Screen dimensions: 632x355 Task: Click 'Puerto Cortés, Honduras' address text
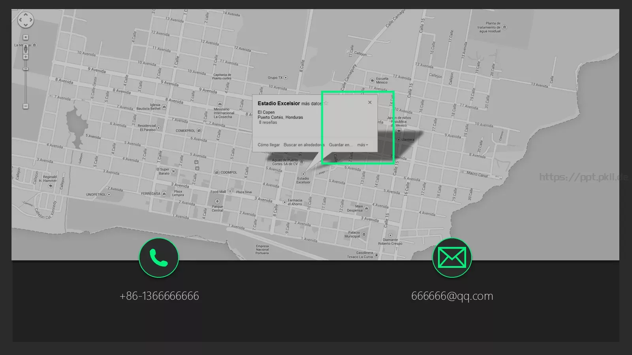pyautogui.click(x=280, y=118)
